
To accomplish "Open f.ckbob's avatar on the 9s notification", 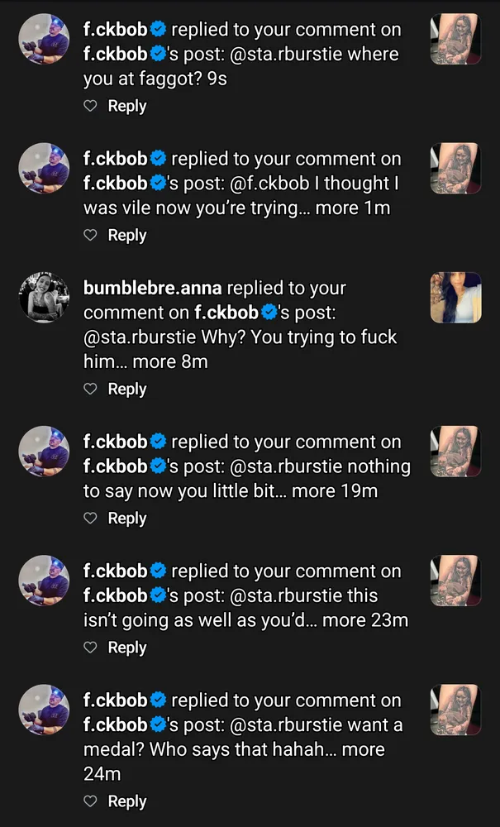I will [44, 39].
